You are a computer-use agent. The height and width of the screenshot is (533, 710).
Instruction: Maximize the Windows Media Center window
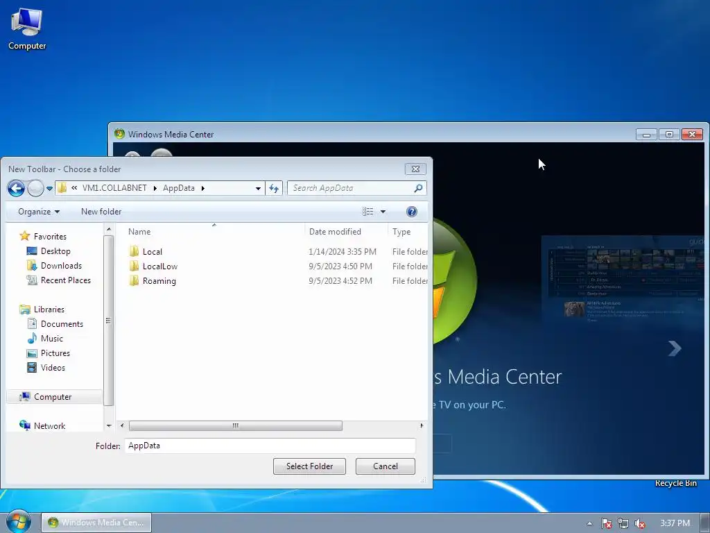[x=669, y=134]
